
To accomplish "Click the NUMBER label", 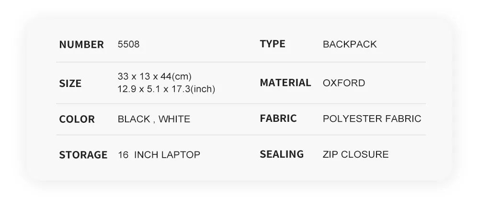I will point(81,44).
